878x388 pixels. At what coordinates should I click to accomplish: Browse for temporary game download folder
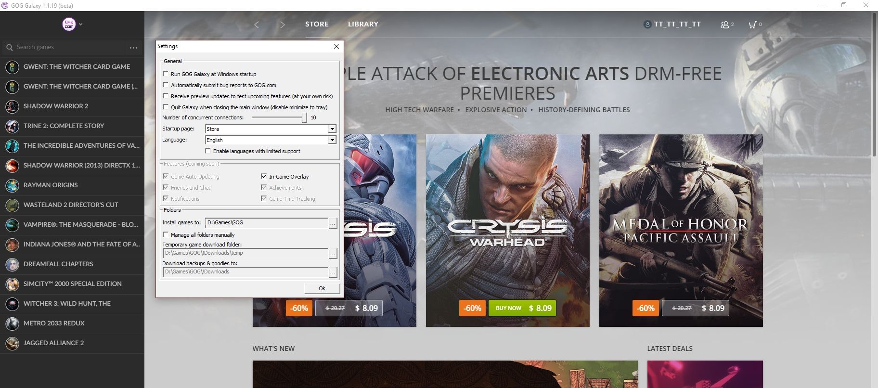[x=333, y=253]
